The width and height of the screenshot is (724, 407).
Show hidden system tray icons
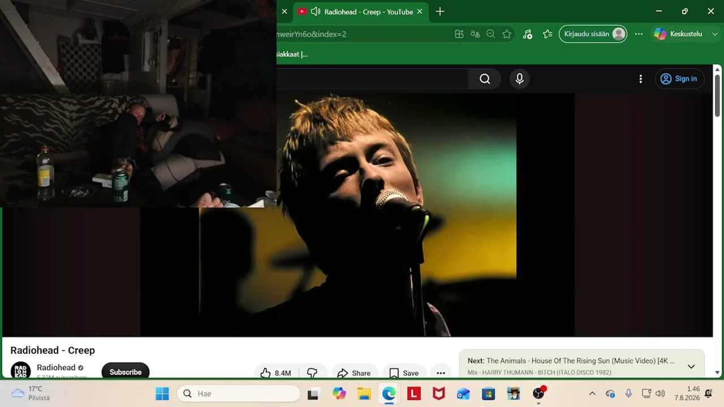click(x=592, y=393)
